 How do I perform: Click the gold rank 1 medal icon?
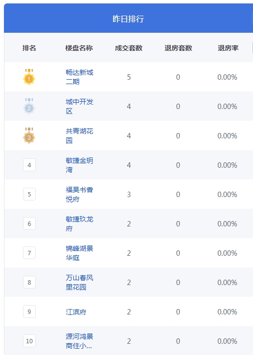coord(29,77)
